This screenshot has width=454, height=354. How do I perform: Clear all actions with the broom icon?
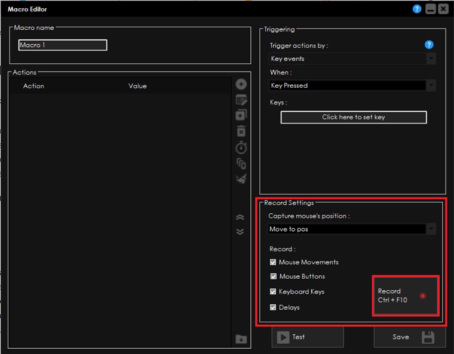[241, 178]
